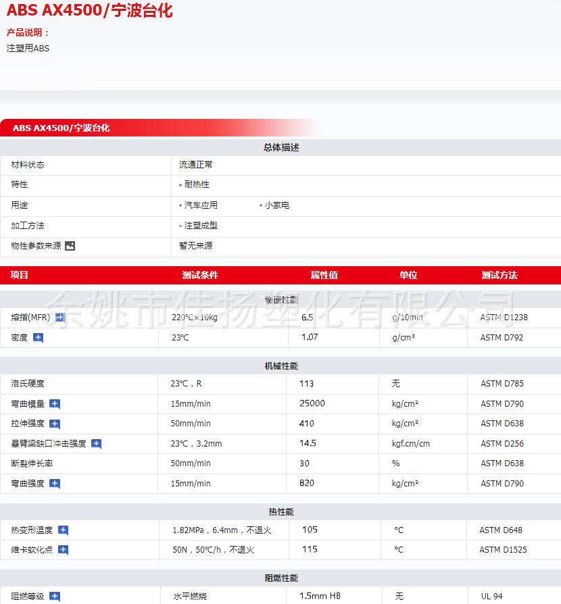Click the 测试方法 column header
The height and width of the screenshot is (604, 561).
coord(499,275)
